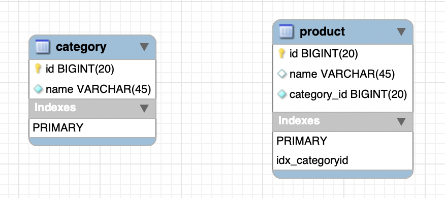The height and width of the screenshot is (198, 445).
Task: Select name VARCHAR(45) column in category
Action: 92,89
